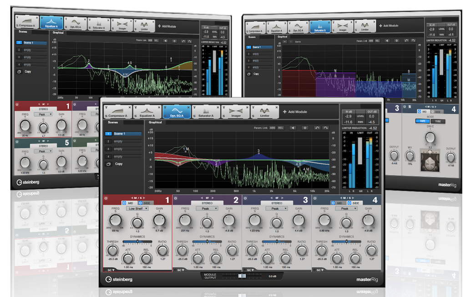Click left arrow of band 3 ST channel mode
The height and width of the screenshot is (297, 466).
(271, 198)
